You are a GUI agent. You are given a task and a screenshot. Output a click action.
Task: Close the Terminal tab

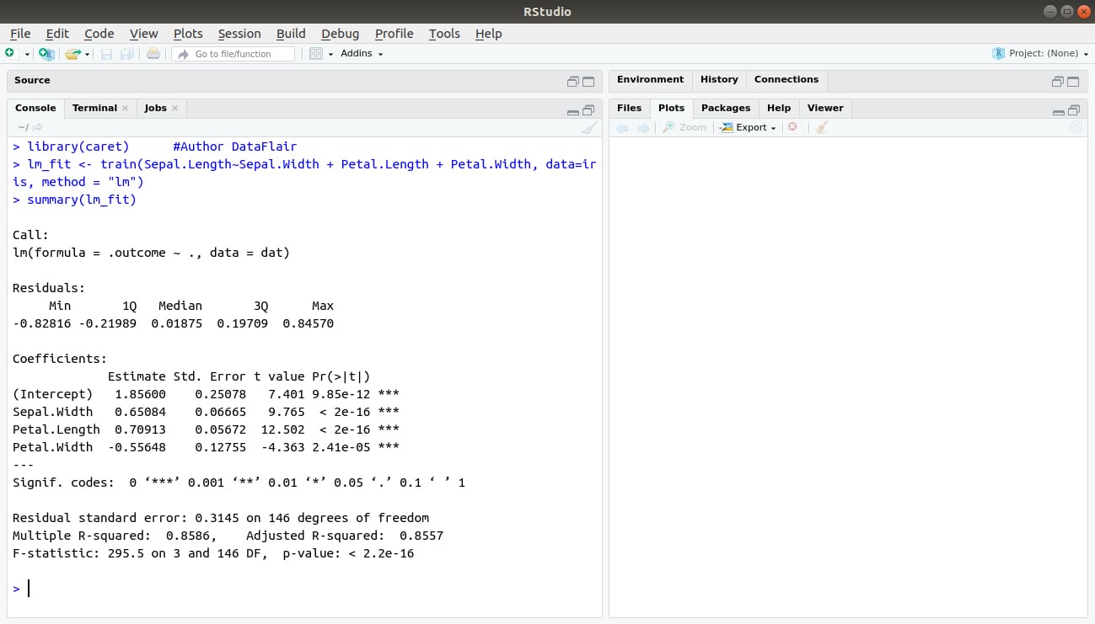tap(125, 109)
